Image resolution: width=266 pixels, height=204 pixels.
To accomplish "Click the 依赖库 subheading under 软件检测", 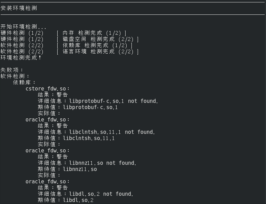I will tap(24, 82).
